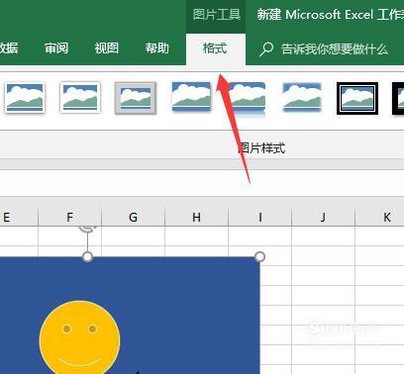Image resolution: width=404 pixels, height=374 pixels.
Task: Apply the drop shadow rectangle picture style
Action: click(191, 96)
